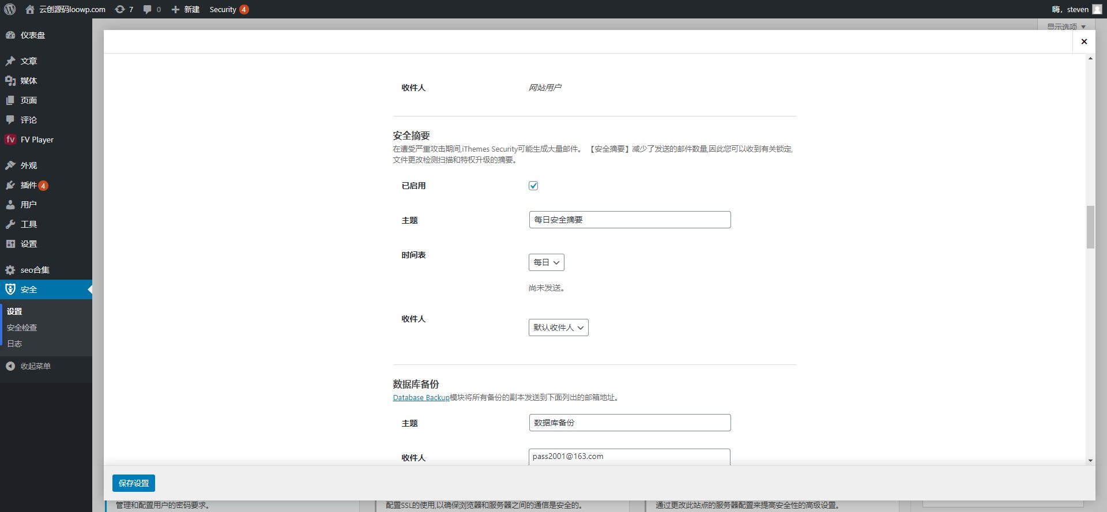Open the WordPress logo menu

(x=10, y=9)
